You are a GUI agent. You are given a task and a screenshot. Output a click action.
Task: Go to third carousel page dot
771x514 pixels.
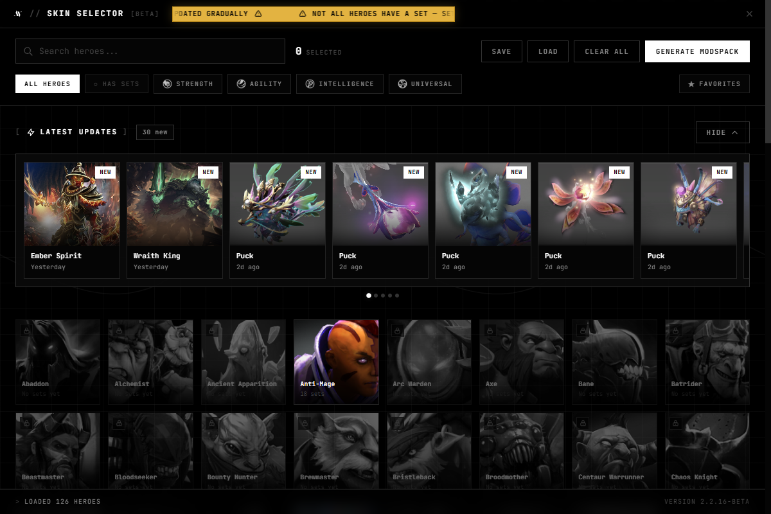tap(383, 296)
